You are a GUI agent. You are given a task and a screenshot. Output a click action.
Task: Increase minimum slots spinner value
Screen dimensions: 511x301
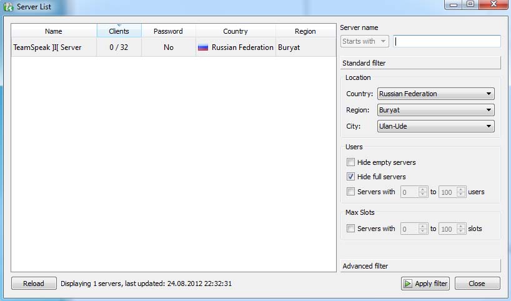[x=423, y=226]
